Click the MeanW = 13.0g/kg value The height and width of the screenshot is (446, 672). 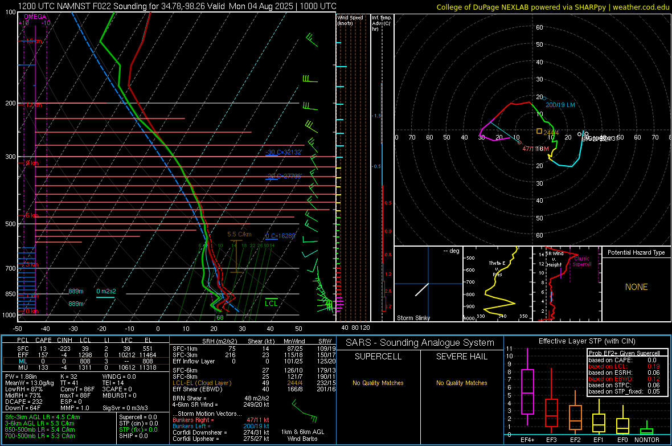(x=30, y=383)
